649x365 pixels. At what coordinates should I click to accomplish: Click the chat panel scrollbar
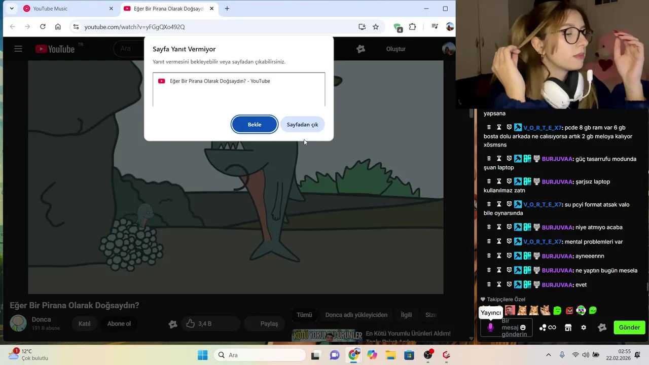(x=647, y=286)
